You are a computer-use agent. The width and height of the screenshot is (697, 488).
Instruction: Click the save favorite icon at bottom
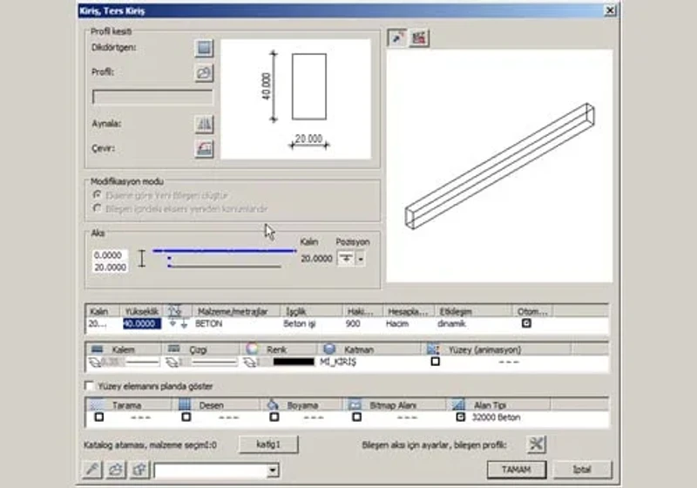pos(139,470)
